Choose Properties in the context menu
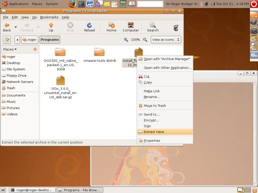Viewport: 258px width, 193px height. click(165, 141)
